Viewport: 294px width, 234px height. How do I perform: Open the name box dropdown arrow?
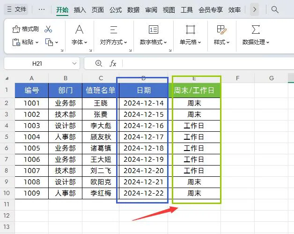click(74, 63)
